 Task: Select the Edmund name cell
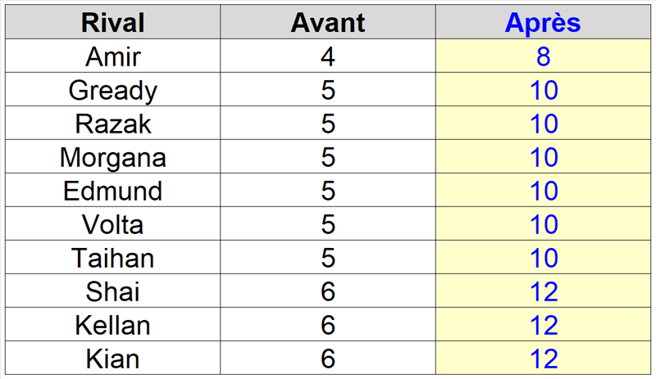[x=113, y=192]
